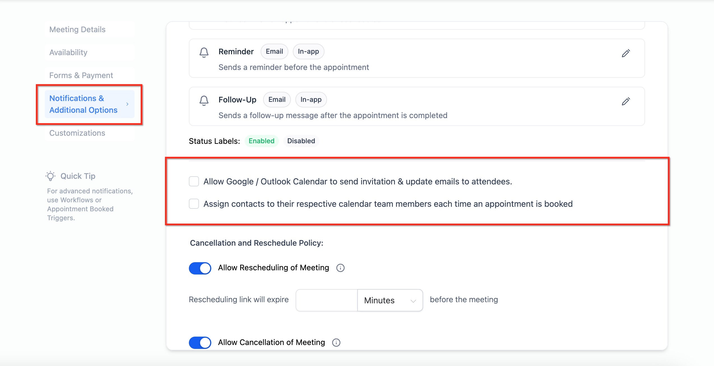Open the Customizations tab

[77, 133]
